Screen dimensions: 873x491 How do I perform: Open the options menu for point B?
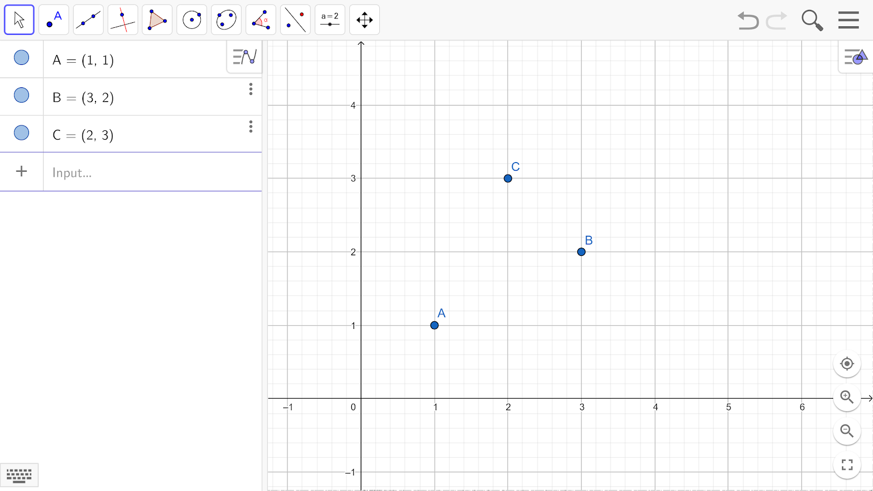[x=250, y=89]
